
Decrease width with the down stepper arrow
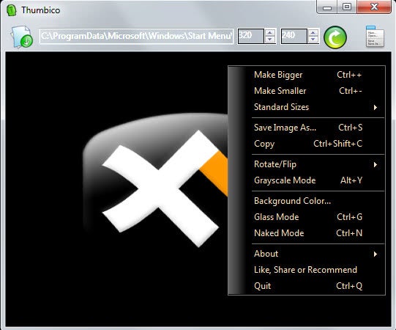[x=270, y=40]
